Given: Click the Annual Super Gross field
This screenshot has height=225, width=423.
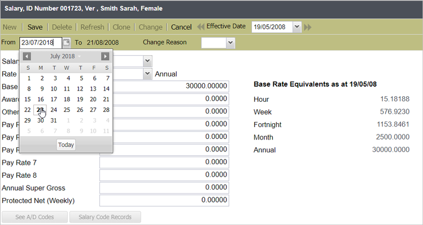Looking at the screenshot, I should coord(164,188).
